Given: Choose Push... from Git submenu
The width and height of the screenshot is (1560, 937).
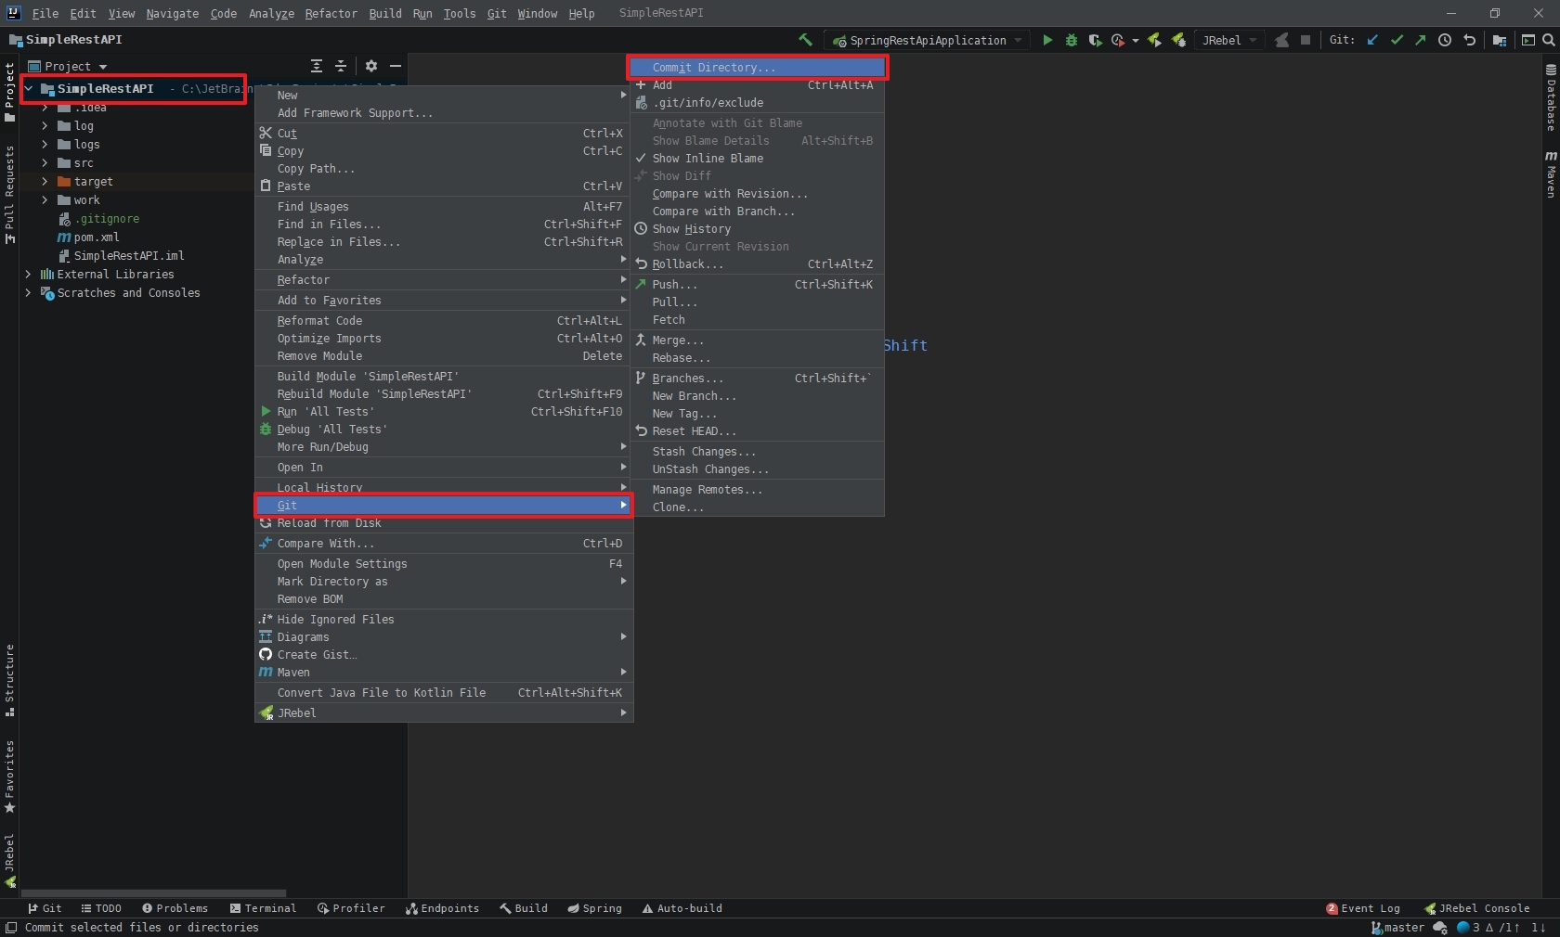Looking at the screenshot, I should pos(757,285).
